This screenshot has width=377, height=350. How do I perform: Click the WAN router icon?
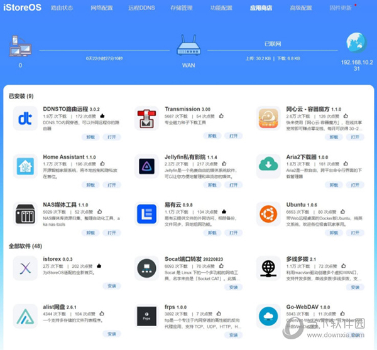188,45
